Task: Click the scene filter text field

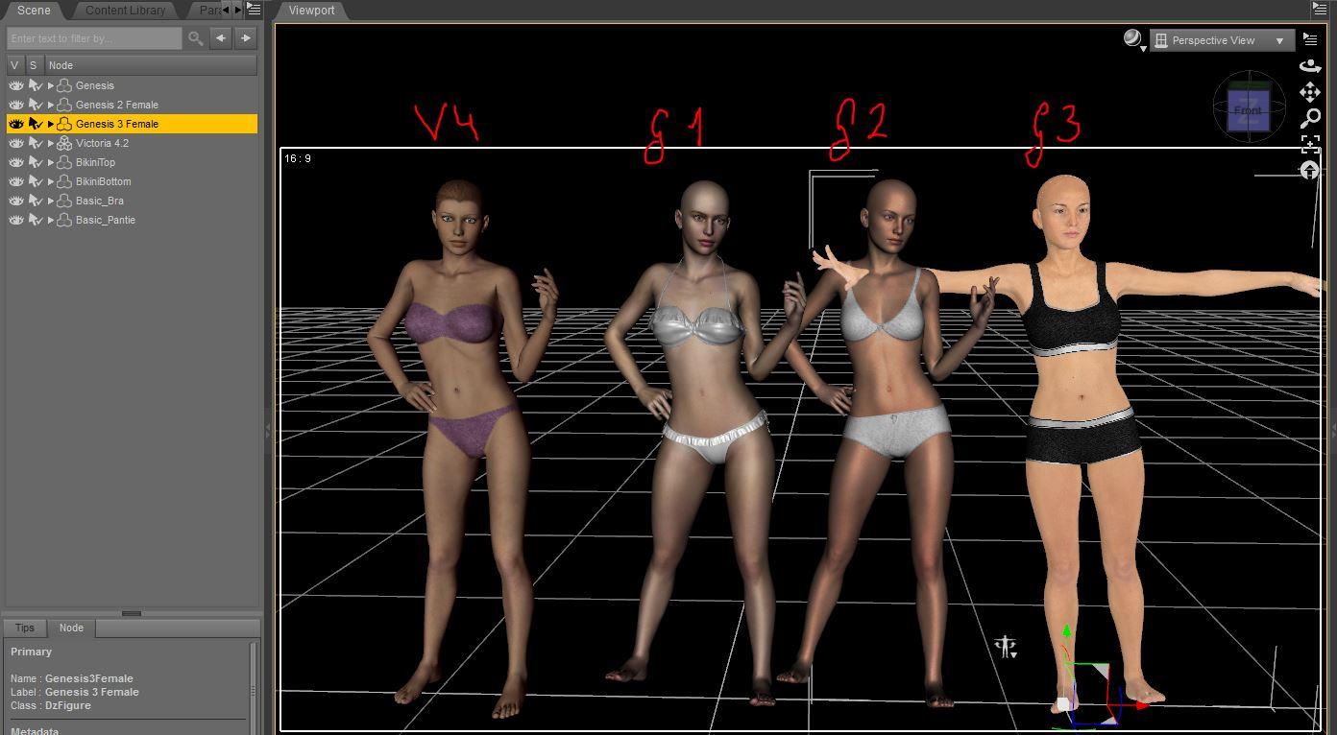Action: (94, 38)
